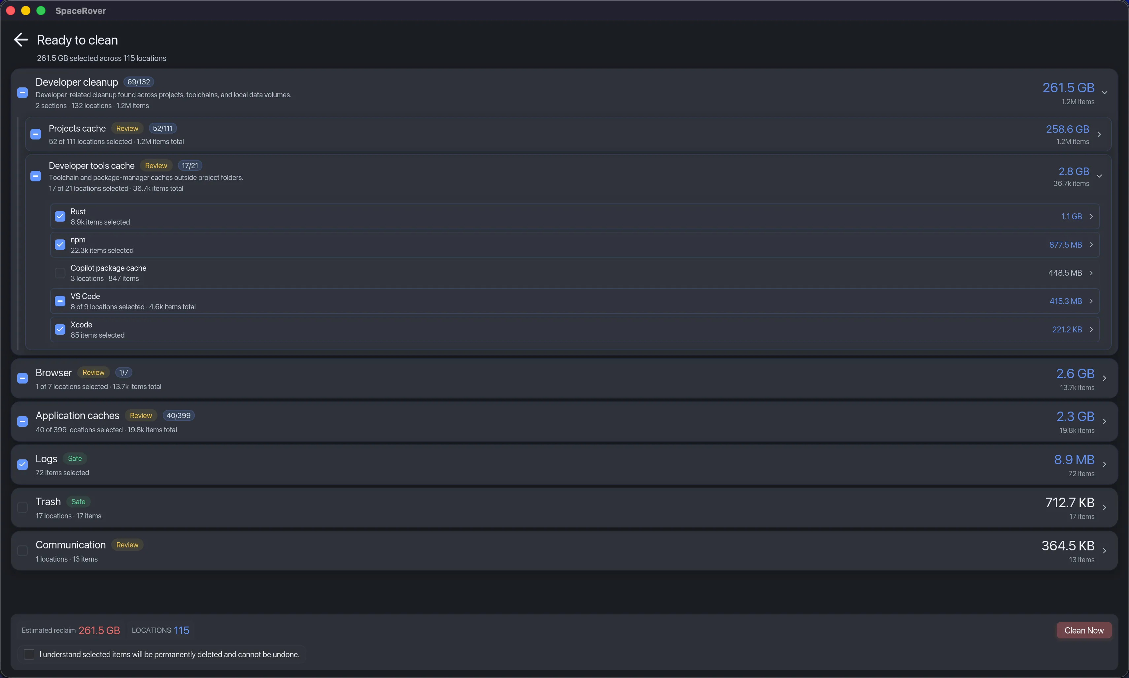Expand the Projects cache chevron
Image resolution: width=1129 pixels, height=678 pixels.
click(1099, 134)
